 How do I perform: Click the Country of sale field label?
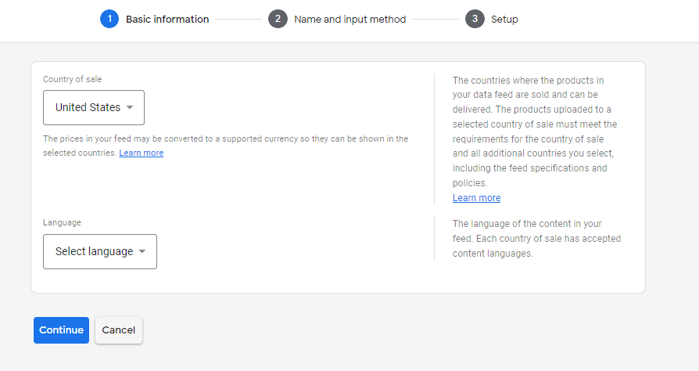pos(72,79)
